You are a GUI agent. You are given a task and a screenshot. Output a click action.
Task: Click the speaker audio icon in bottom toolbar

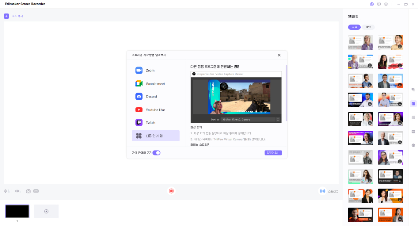pos(17,191)
